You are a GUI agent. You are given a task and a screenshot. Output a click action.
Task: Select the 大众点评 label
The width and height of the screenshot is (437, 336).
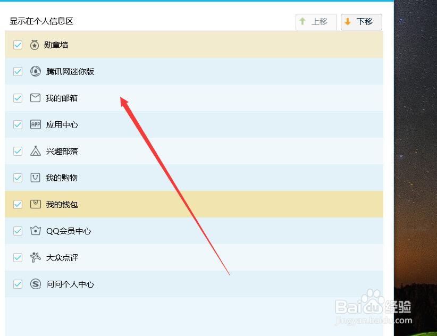click(x=62, y=257)
